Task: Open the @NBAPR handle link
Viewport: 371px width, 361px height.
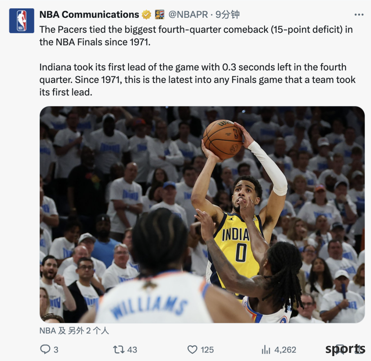Action: point(188,15)
